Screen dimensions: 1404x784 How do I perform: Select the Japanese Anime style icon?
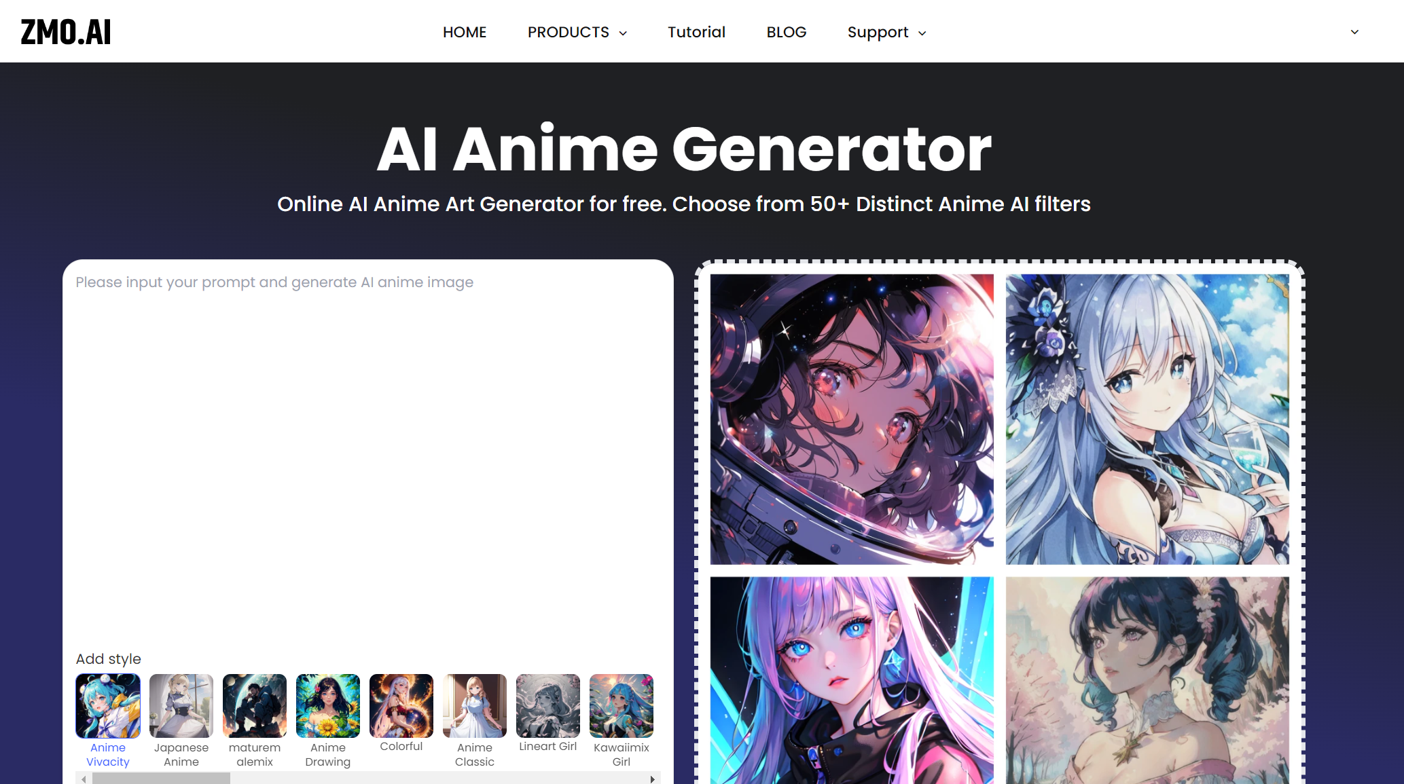point(180,704)
